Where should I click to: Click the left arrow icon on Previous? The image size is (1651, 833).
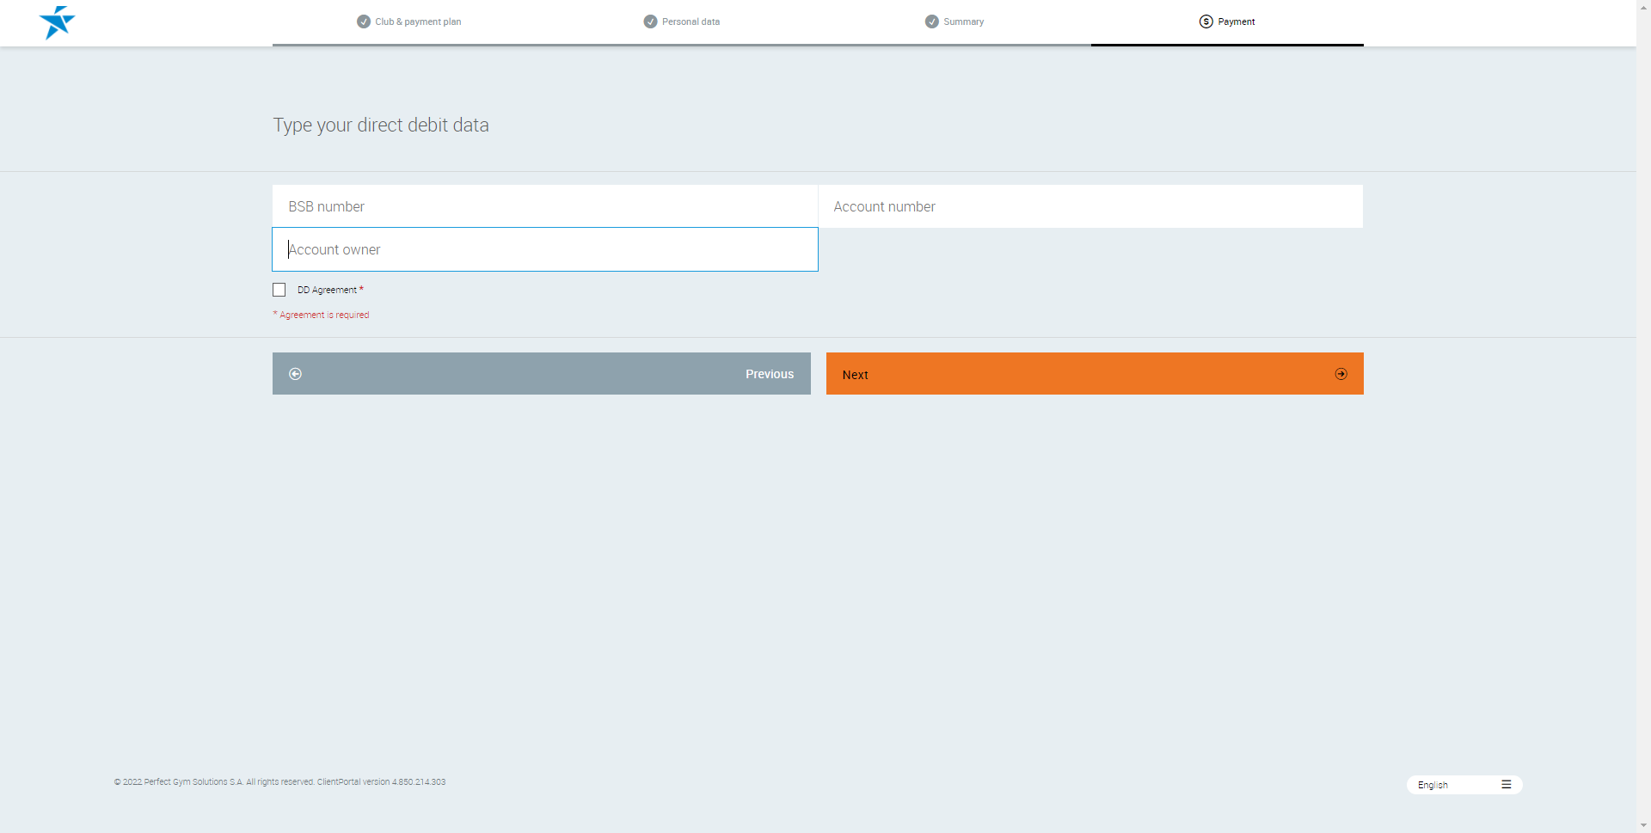tap(295, 374)
